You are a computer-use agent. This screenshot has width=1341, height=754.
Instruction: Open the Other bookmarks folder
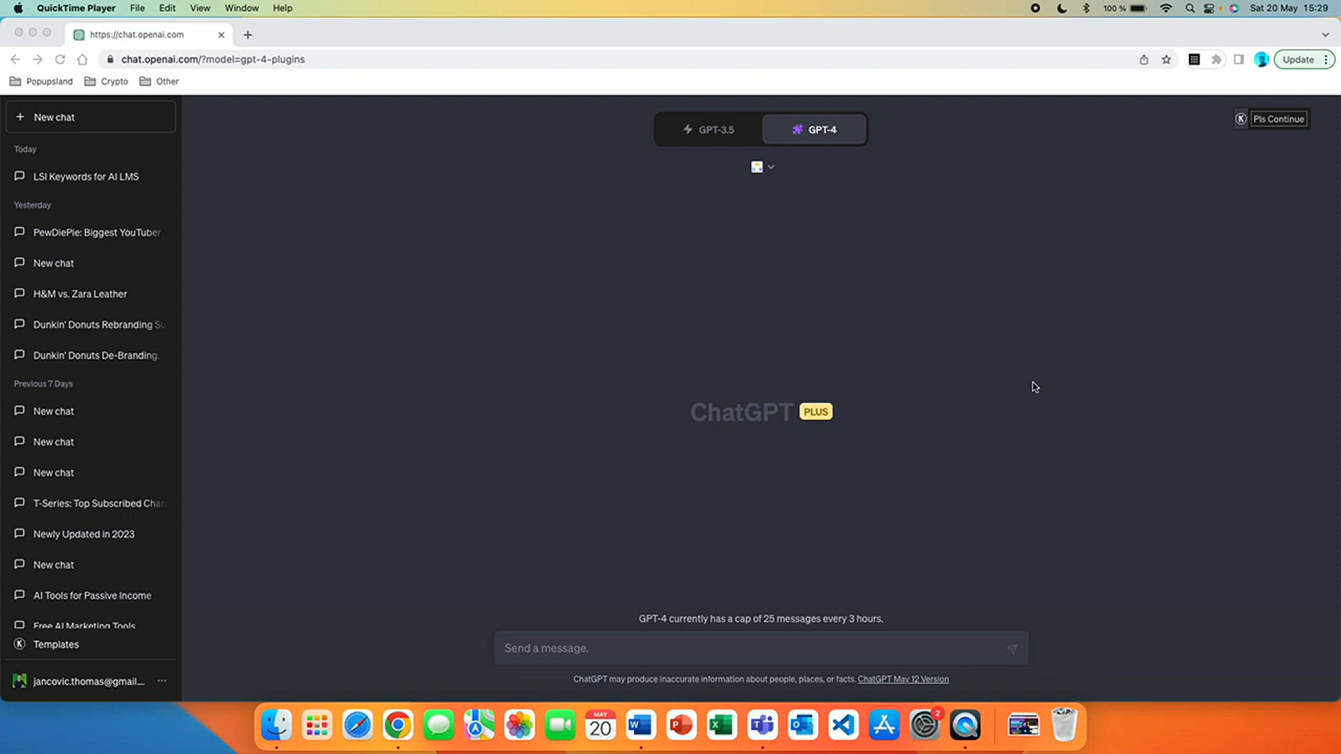point(159,81)
